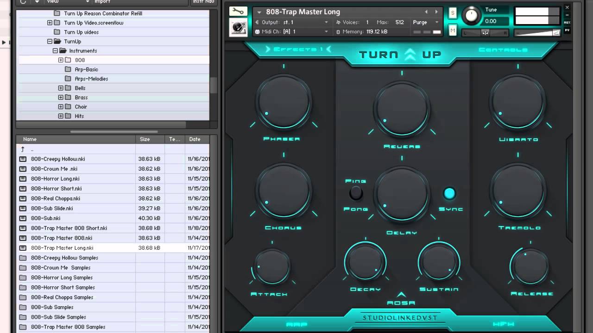Go to next instrument preset arrow
Viewport: 593px width, 333px height.
436,12
